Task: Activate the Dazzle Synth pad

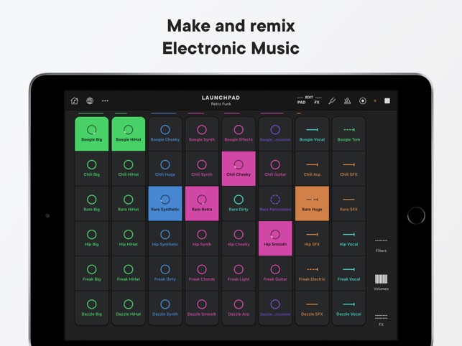Action: click(x=165, y=308)
